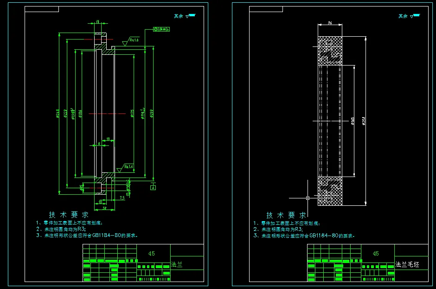Click the part name 法兰毛坯 in the title block
Image resolution: width=436 pixels, height=289 pixels.
(x=407, y=264)
